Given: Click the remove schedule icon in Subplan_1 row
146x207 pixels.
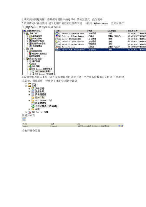Looking at the screenshot, I should pyautogui.click(x=122, y=126).
